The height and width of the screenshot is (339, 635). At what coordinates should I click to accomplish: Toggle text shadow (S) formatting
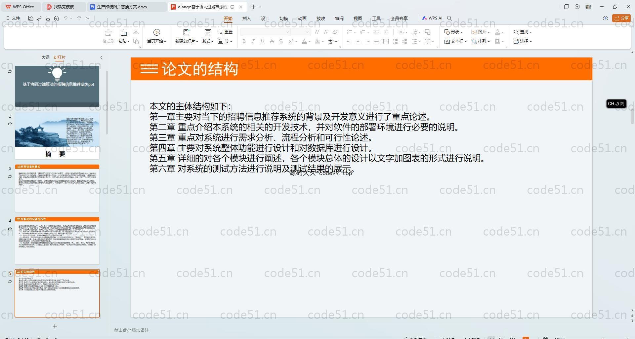[x=281, y=41]
